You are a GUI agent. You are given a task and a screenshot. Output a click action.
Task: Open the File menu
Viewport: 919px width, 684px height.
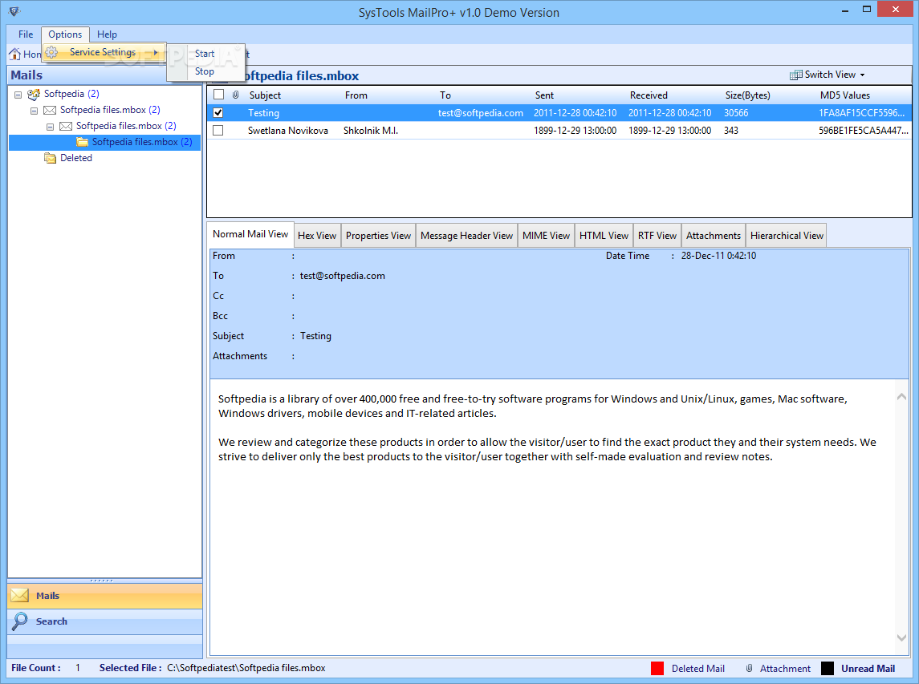[x=26, y=34]
